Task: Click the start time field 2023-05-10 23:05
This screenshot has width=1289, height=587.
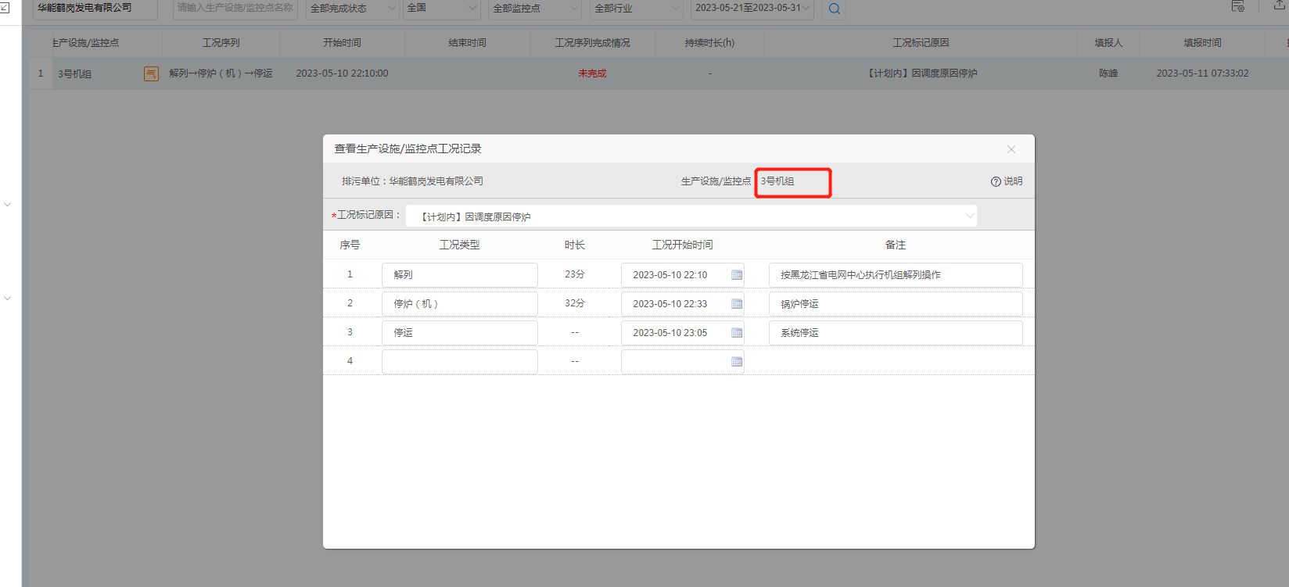Action: click(x=683, y=333)
